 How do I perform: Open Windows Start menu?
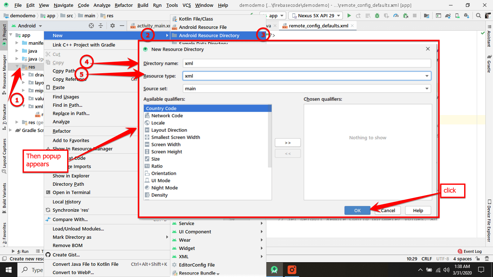(8, 269)
